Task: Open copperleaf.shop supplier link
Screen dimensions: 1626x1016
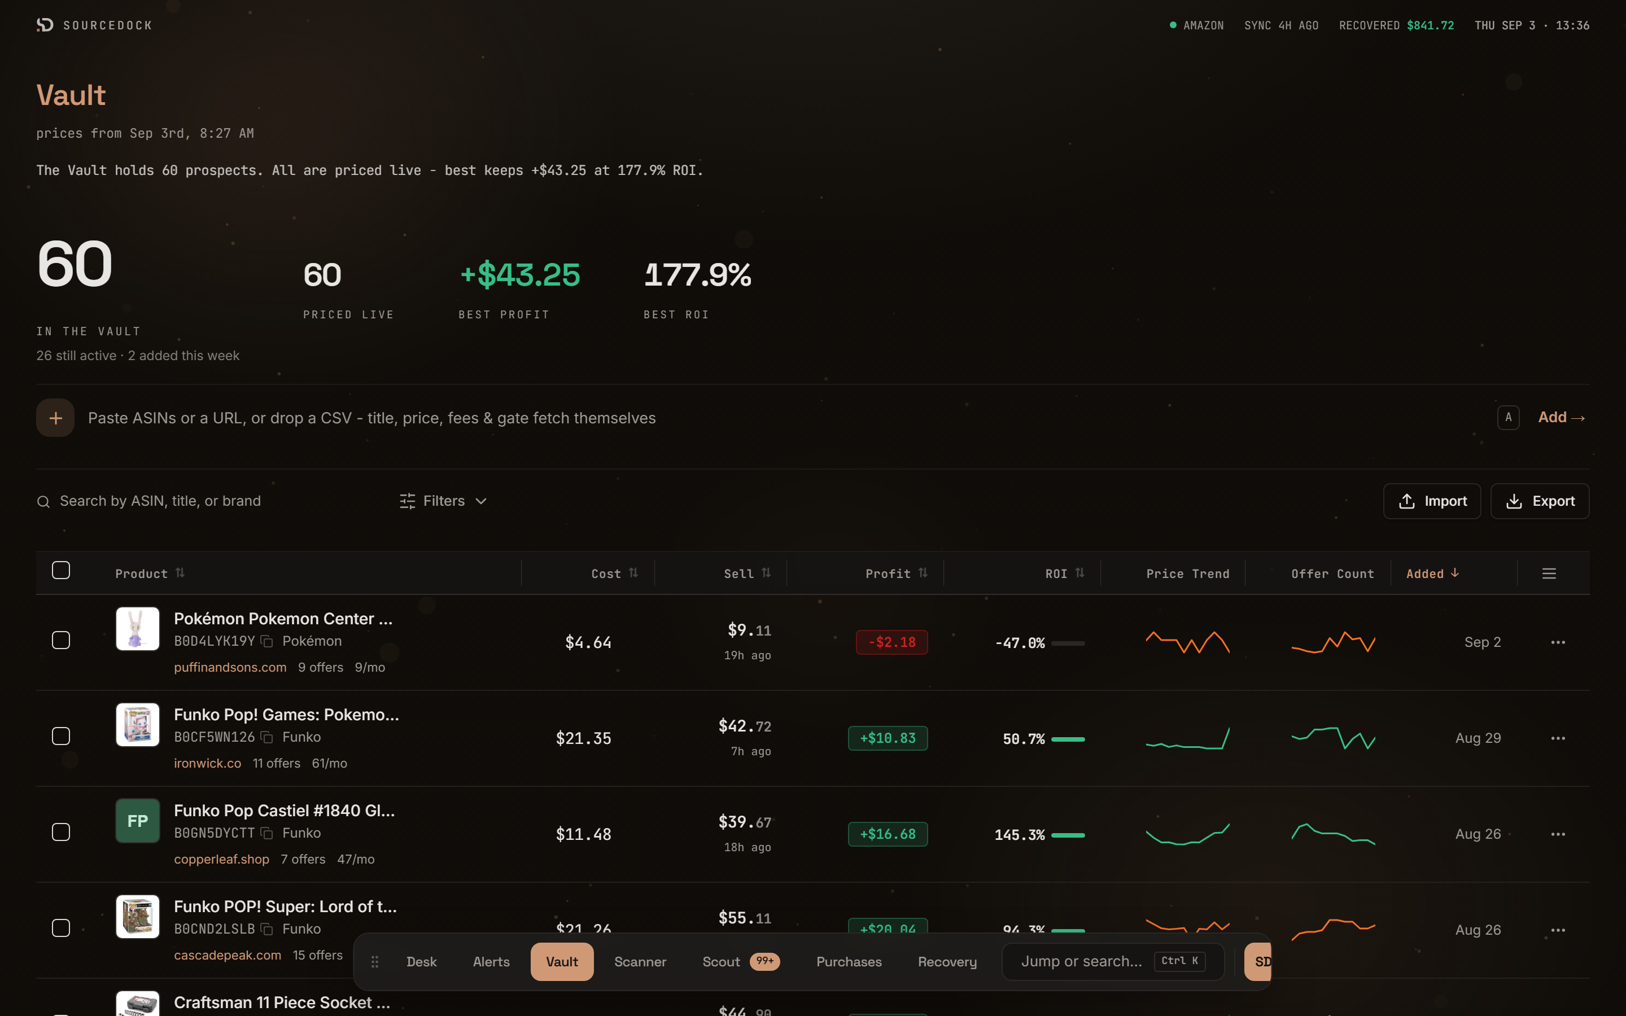Action: click(222, 860)
